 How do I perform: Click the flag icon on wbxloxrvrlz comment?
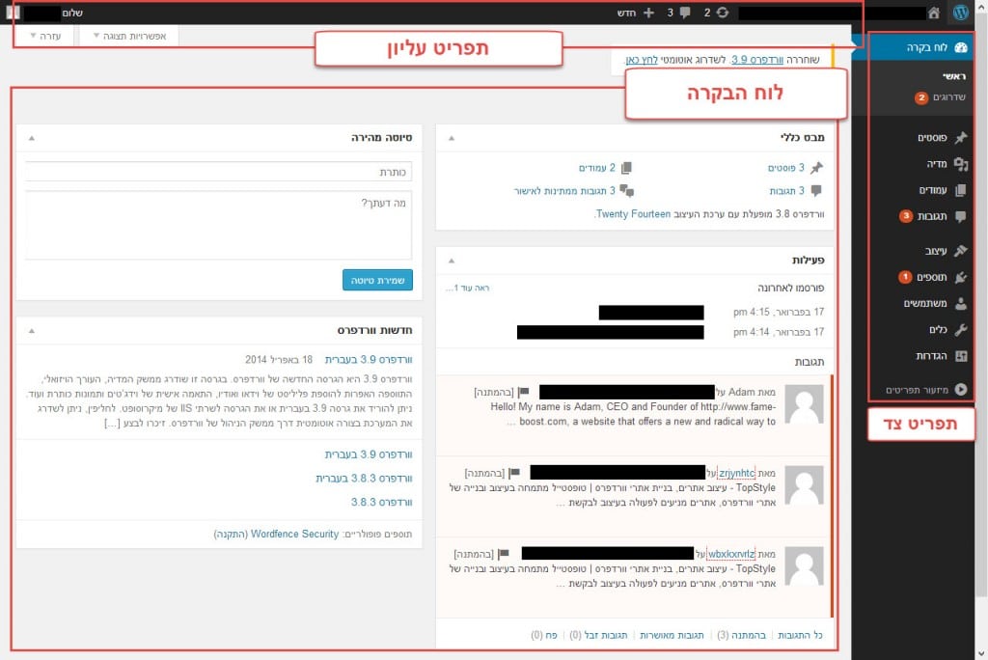point(503,554)
